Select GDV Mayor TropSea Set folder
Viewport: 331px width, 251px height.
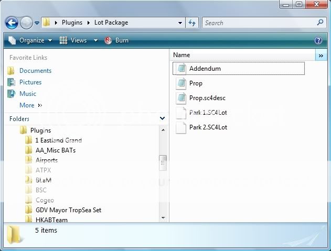coord(68,210)
